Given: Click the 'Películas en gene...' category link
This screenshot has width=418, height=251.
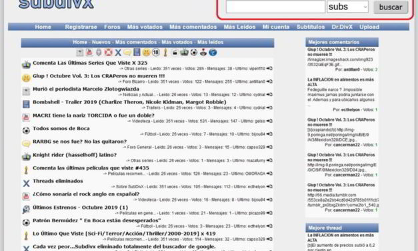Looking at the screenshot, I should (x=137, y=214).
